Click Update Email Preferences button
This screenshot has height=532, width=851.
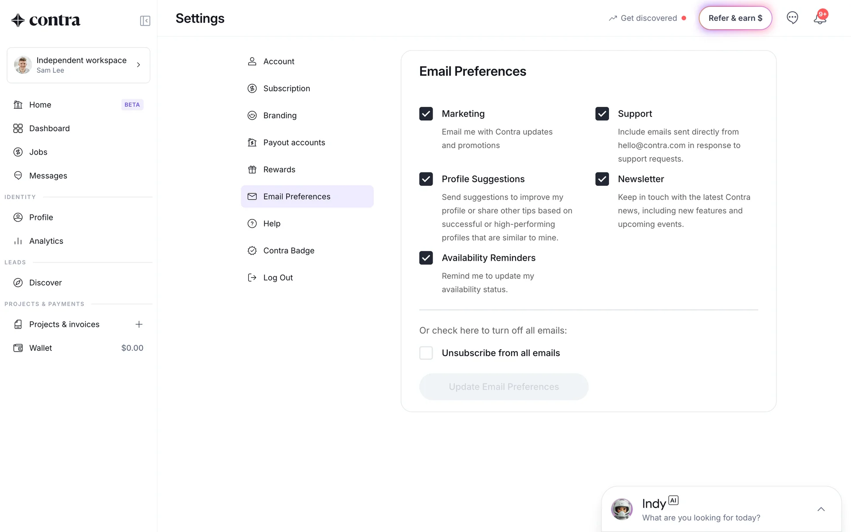click(x=504, y=387)
